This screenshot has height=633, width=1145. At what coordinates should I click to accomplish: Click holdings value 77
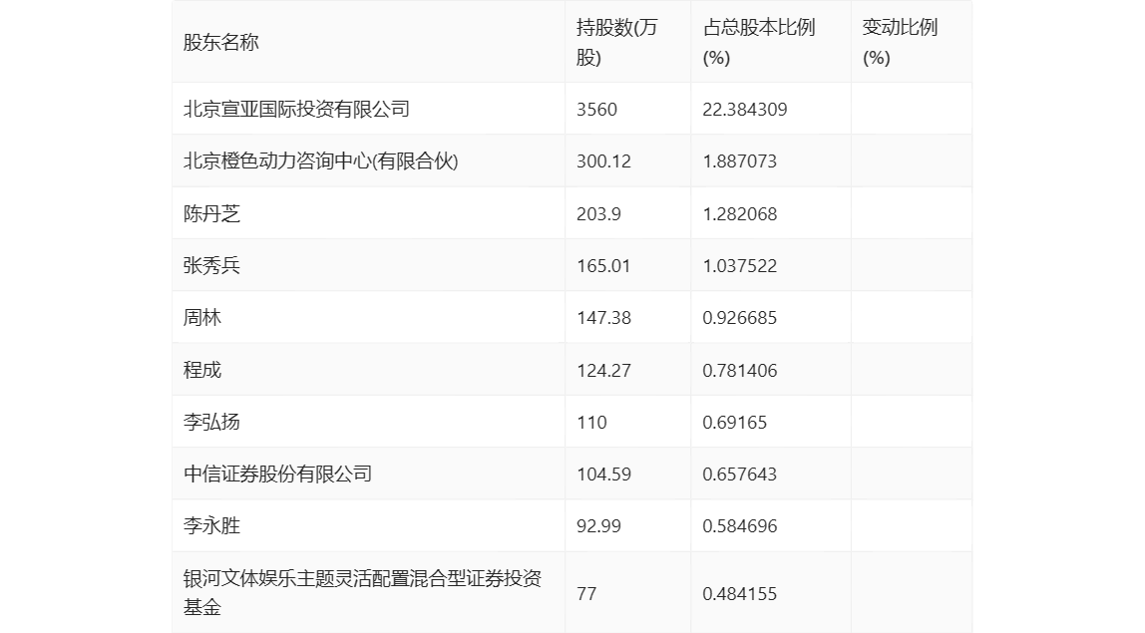586,593
